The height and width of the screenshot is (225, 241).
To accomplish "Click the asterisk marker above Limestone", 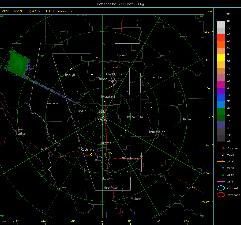I will (51, 101).
